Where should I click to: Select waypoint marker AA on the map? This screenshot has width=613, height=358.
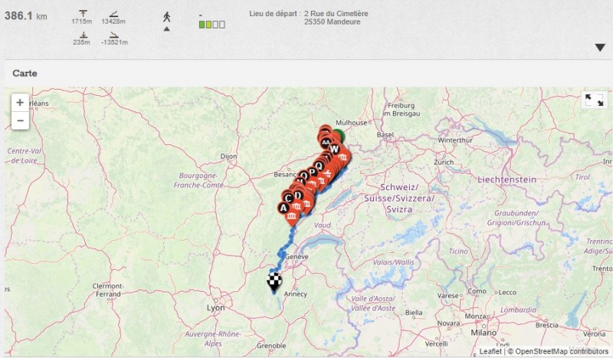pyautogui.click(x=326, y=143)
